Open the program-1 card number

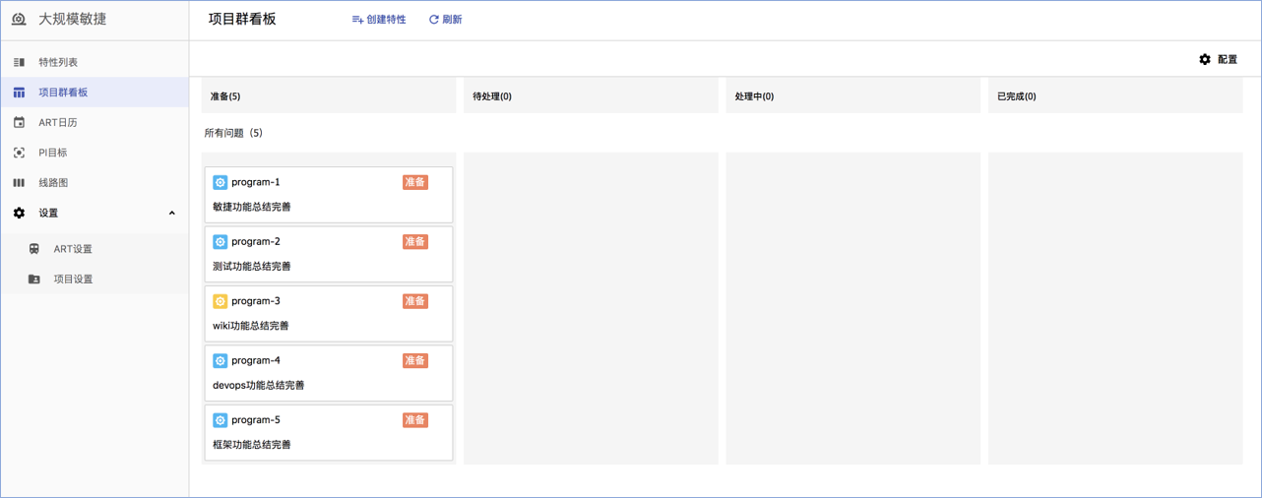(x=256, y=182)
